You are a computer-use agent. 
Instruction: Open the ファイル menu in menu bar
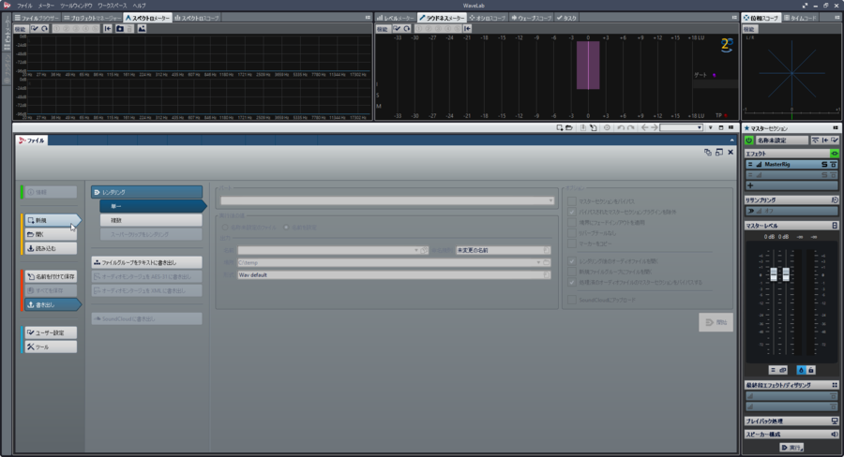(x=24, y=6)
